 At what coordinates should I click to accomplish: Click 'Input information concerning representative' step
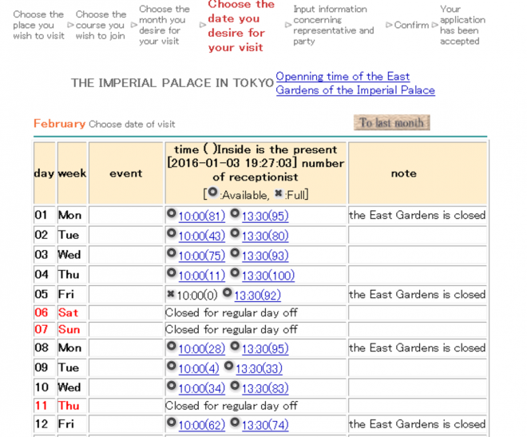click(x=334, y=26)
